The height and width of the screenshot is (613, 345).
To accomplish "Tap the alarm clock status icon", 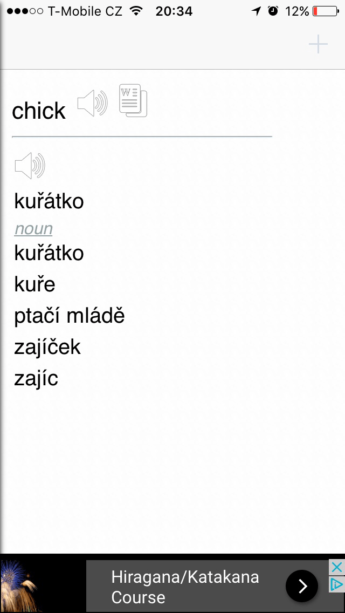I will [273, 11].
